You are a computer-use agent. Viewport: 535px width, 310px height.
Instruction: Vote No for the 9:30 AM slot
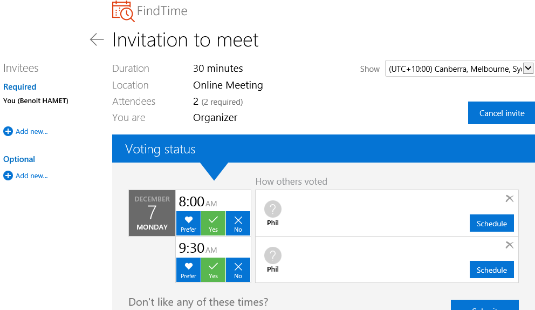(238, 270)
